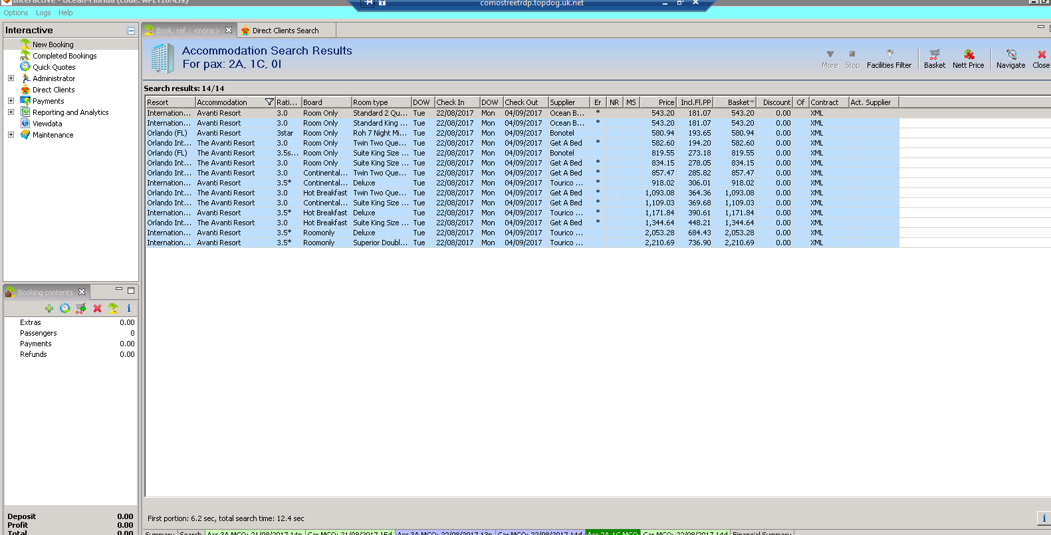1051x535 pixels.
Task: Close the Booking contents tab
Action: point(82,292)
